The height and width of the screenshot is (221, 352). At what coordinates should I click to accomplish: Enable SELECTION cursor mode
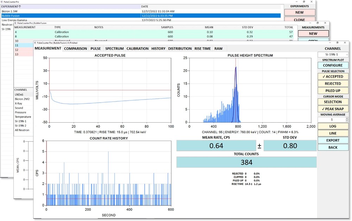point(333,102)
